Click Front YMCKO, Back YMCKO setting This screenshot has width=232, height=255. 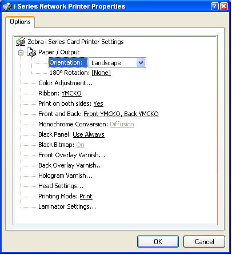tap(121, 114)
